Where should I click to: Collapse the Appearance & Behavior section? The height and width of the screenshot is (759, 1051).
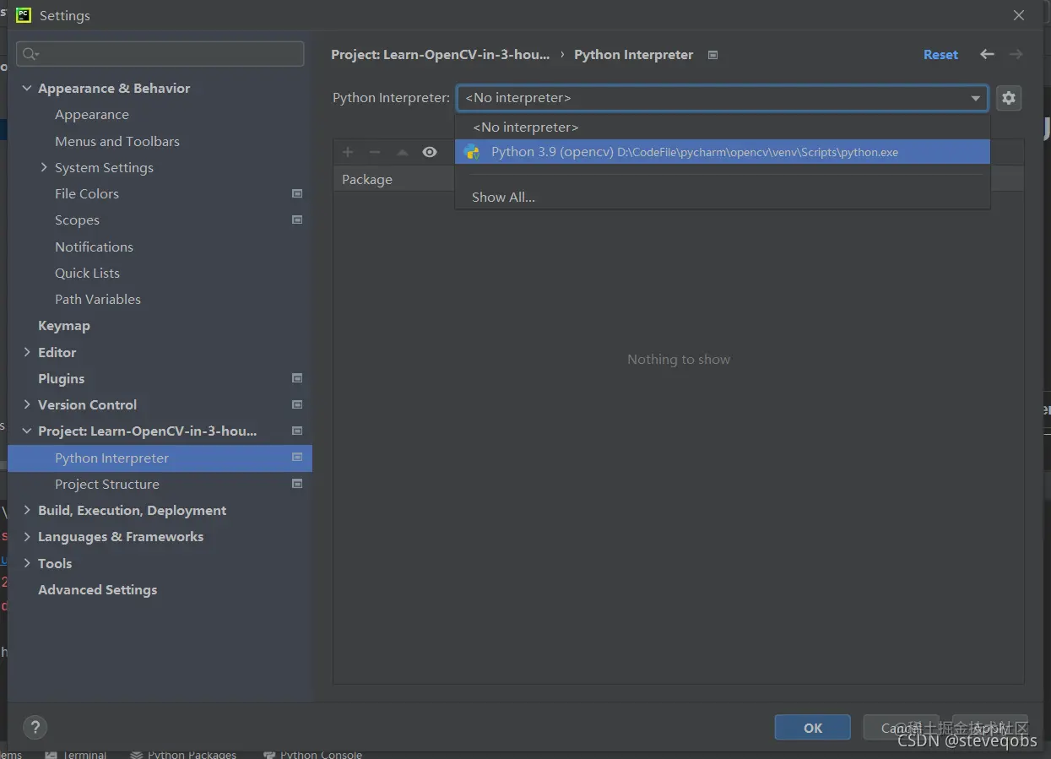27,88
